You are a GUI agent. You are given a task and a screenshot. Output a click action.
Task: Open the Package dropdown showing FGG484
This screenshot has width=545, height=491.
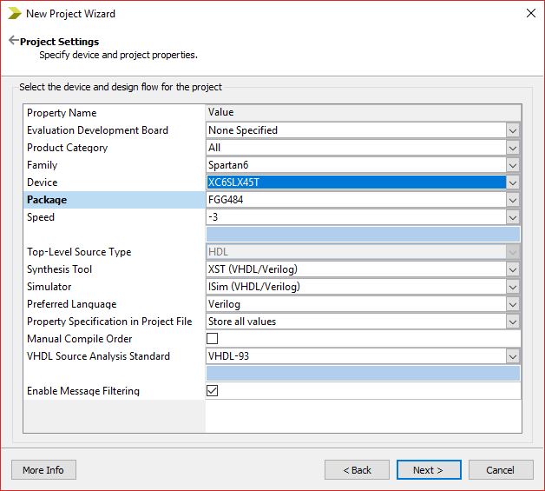point(513,200)
